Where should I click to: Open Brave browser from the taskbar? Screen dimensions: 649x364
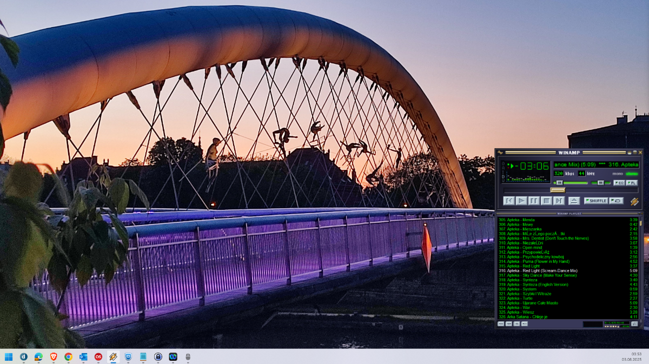tap(53, 356)
